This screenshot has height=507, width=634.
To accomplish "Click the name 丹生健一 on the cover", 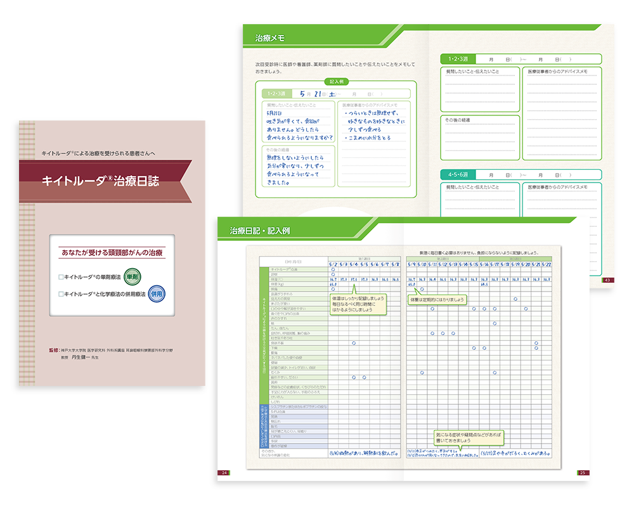I will 80,357.
